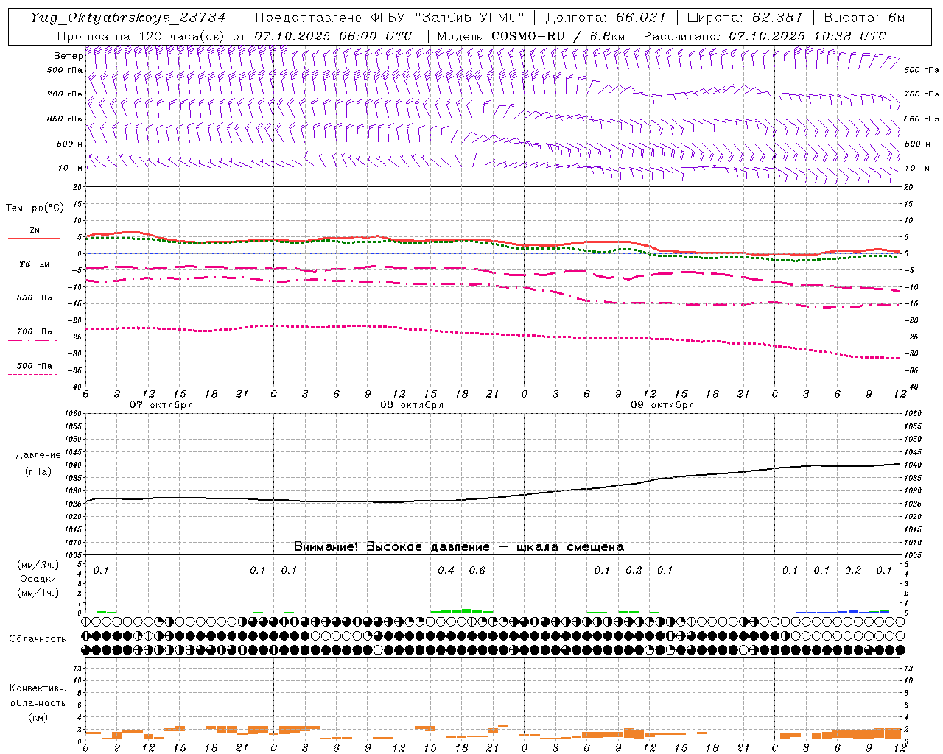Click the 08 октября date label
This screenshot has width=943, height=754.
[412, 404]
